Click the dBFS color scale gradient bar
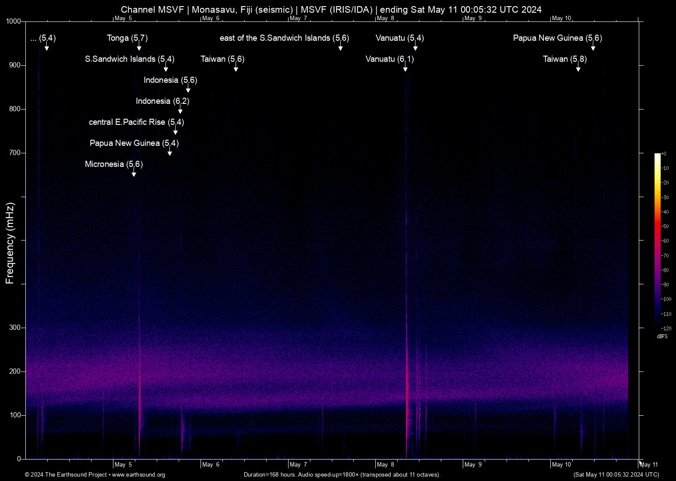Image resolution: width=676 pixels, height=481 pixels. pyautogui.click(x=658, y=241)
